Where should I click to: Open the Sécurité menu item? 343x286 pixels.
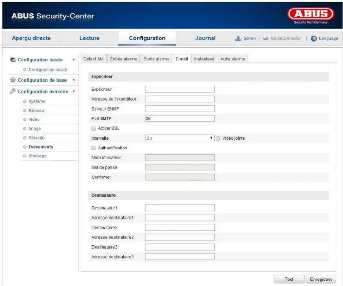tap(36, 138)
